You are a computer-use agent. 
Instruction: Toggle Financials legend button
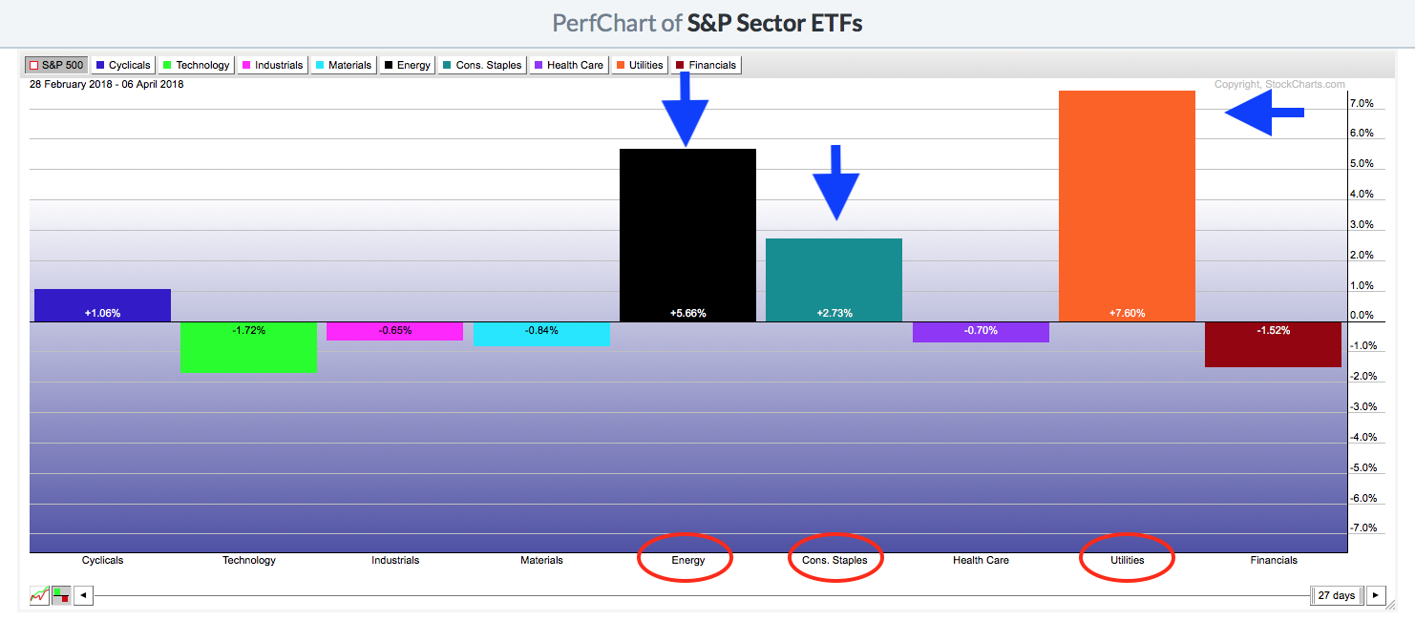(x=707, y=65)
